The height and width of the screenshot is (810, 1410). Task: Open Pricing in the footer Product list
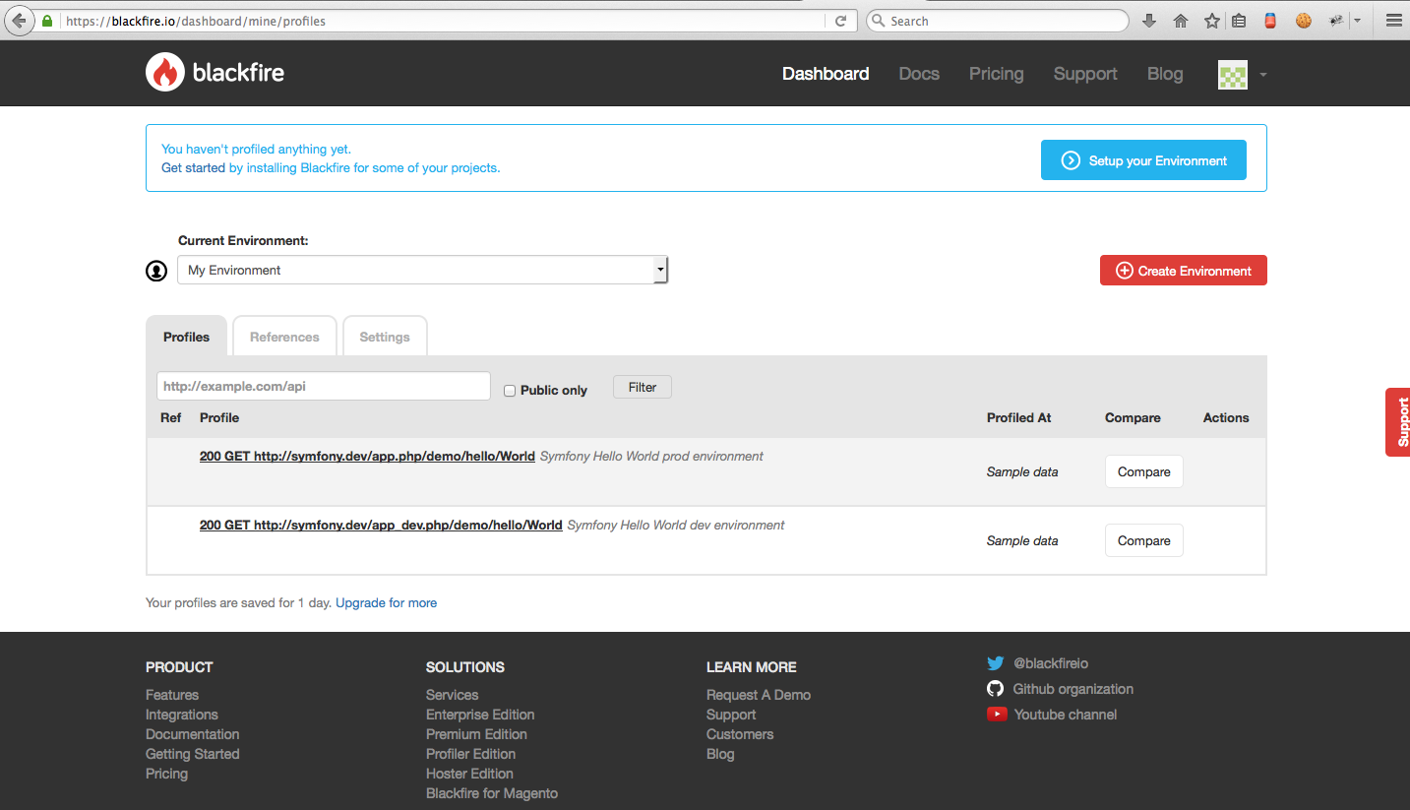point(166,774)
